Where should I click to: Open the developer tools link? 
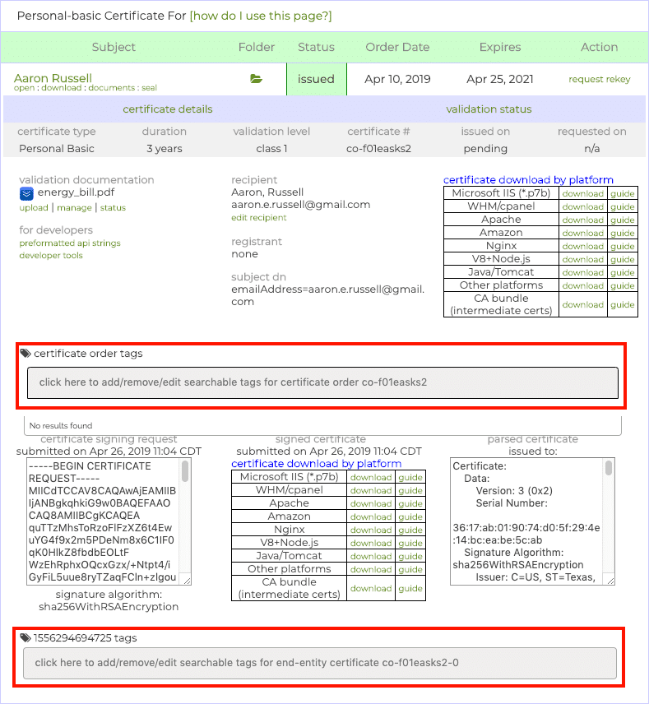coord(51,256)
